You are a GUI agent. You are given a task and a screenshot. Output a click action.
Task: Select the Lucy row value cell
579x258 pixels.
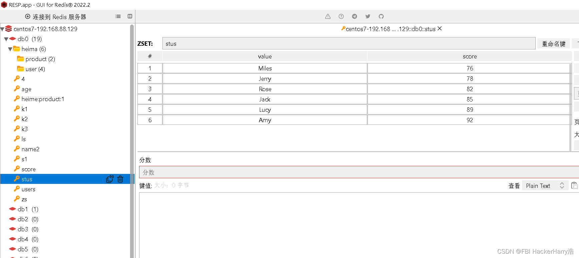265,109
